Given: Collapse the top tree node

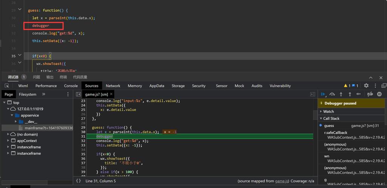Looking at the screenshot, I should [5, 103].
